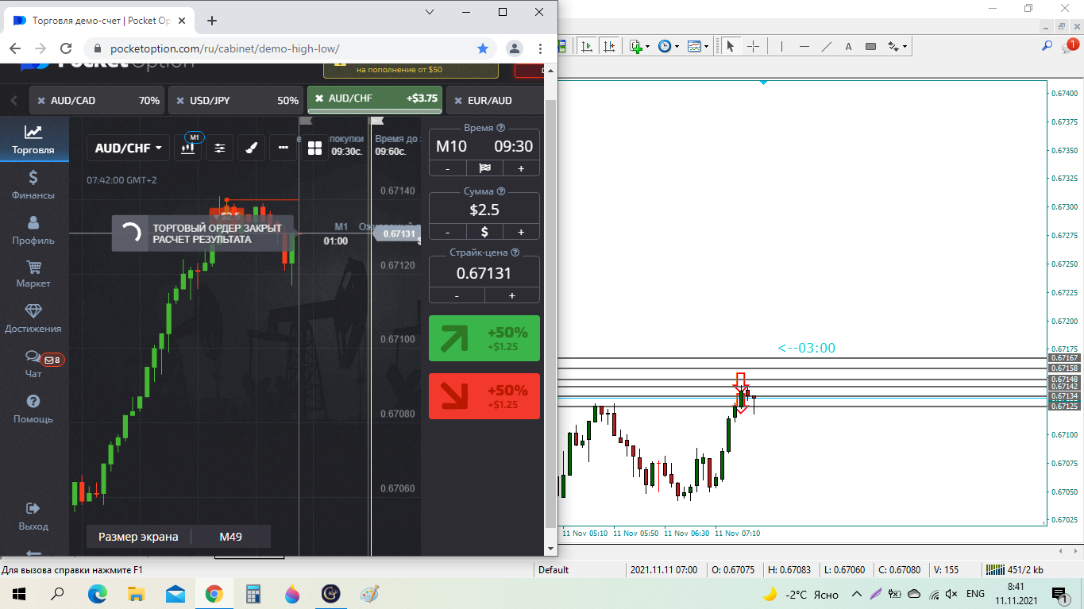
Task: Bookmark page with the star icon
Action: [483, 48]
